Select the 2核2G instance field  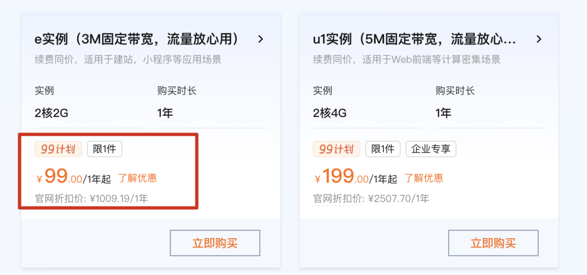[89, 114]
